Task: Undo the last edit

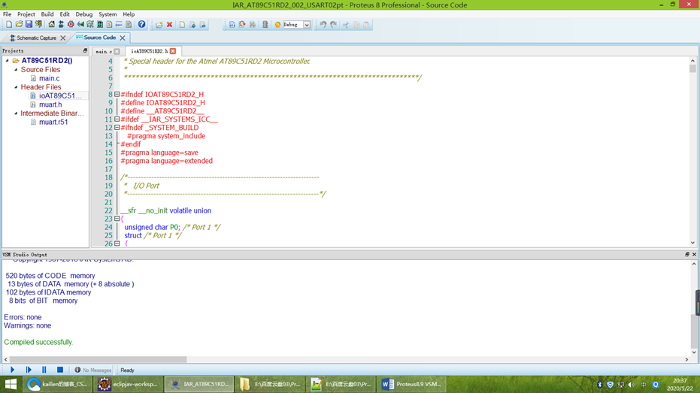Action: pyautogui.click(x=323, y=25)
